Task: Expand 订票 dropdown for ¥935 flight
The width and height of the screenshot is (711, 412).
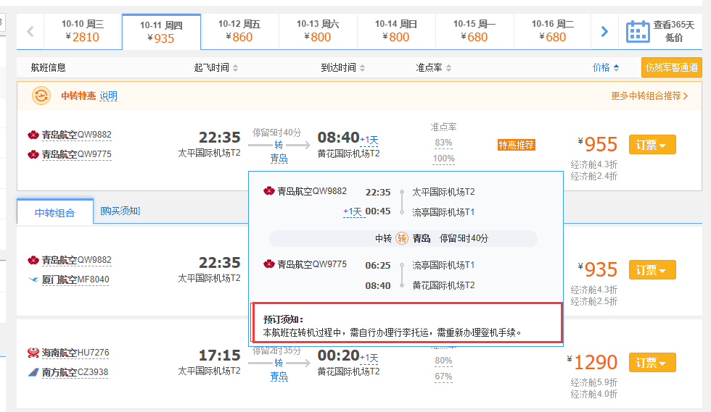Action: pos(652,270)
